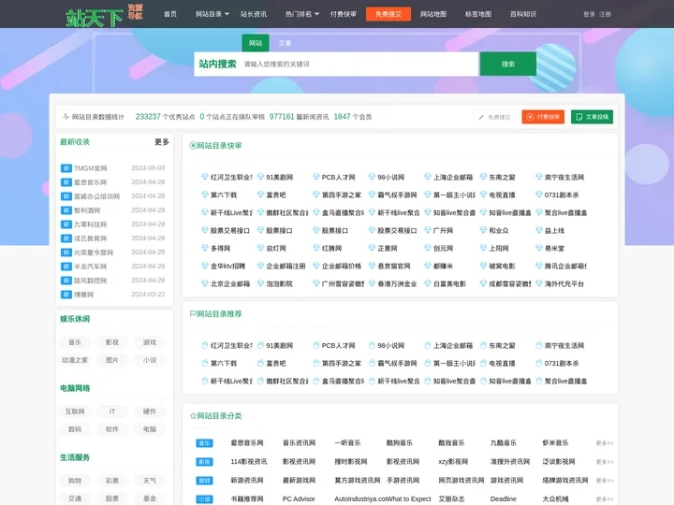Click the green 文章投稿 button
The height and width of the screenshot is (505, 674).
click(592, 117)
